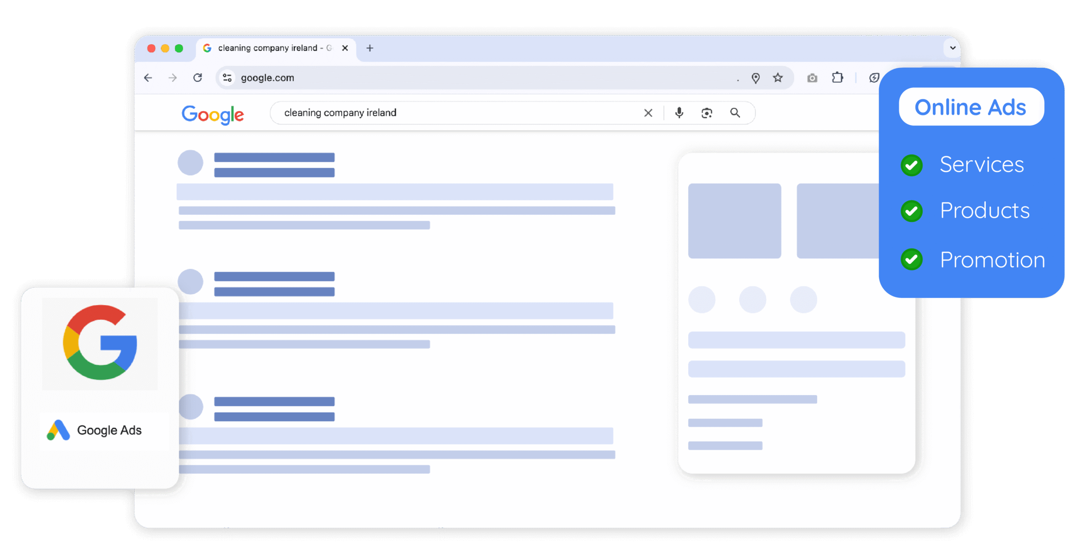Click the location pin icon
1079x557 pixels.
click(755, 78)
